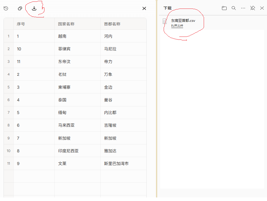Viewport: 267px width, 201px height.
Task: Pin the downloads panel
Action: coord(253,8)
